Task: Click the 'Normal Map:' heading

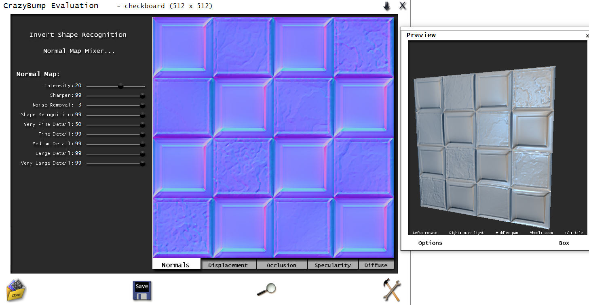Action: (38, 74)
